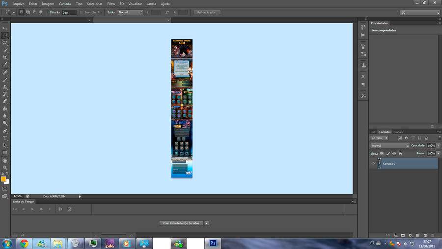Choose Intersect with Selection mode

click(x=41, y=12)
